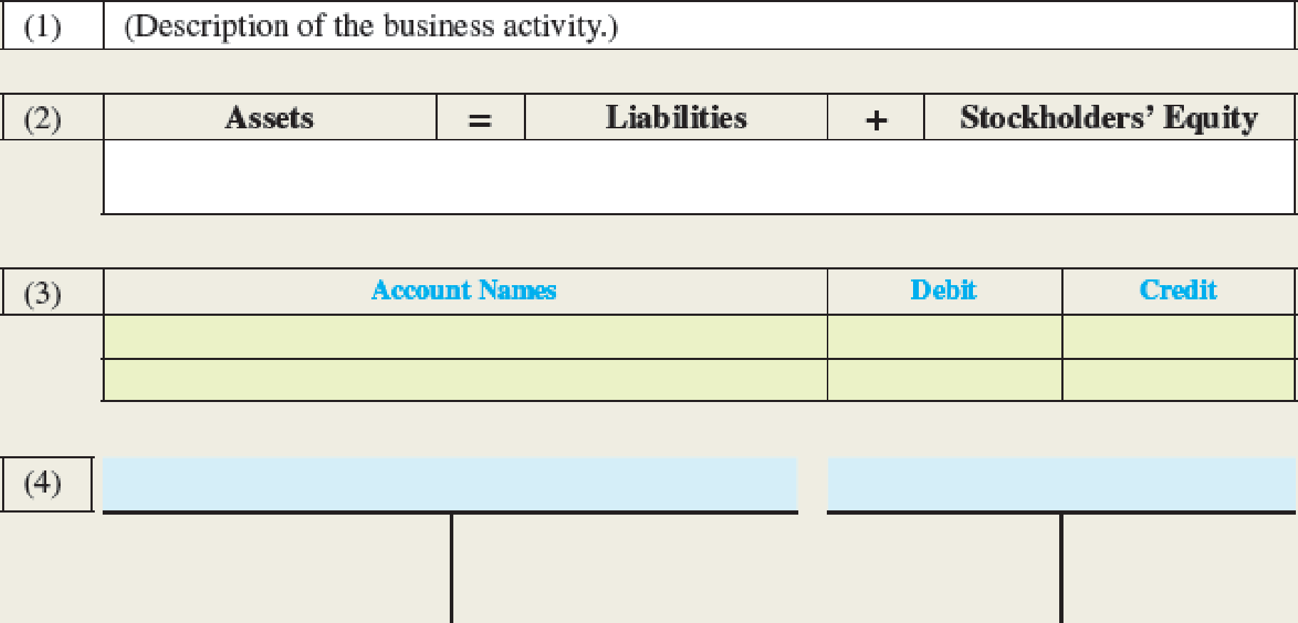Click the equals sign cell
1298x623 pixels.
pyautogui.click(x=480, y=117)
